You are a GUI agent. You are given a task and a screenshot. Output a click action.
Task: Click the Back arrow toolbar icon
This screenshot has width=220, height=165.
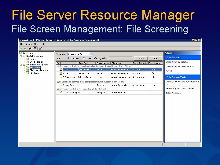21,48
